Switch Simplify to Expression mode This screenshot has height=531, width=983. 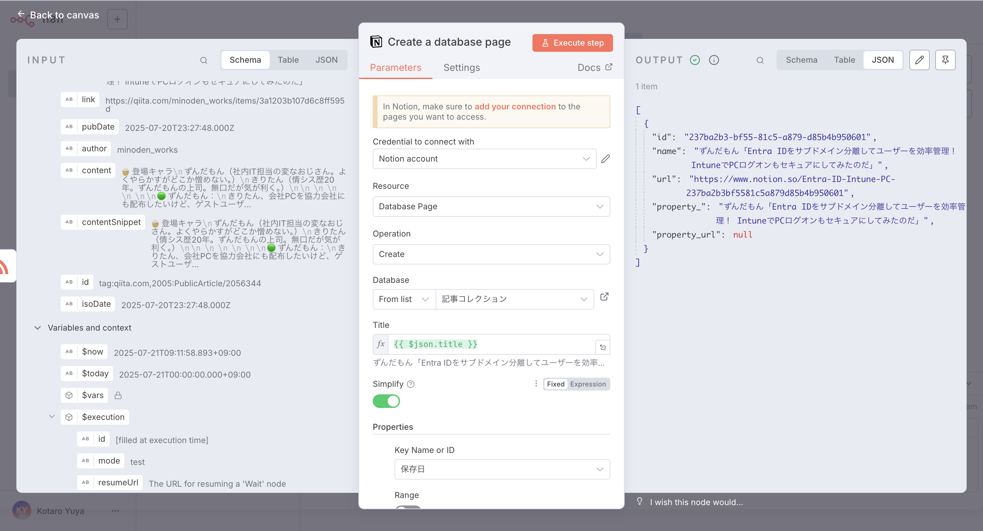pos(588,384)
